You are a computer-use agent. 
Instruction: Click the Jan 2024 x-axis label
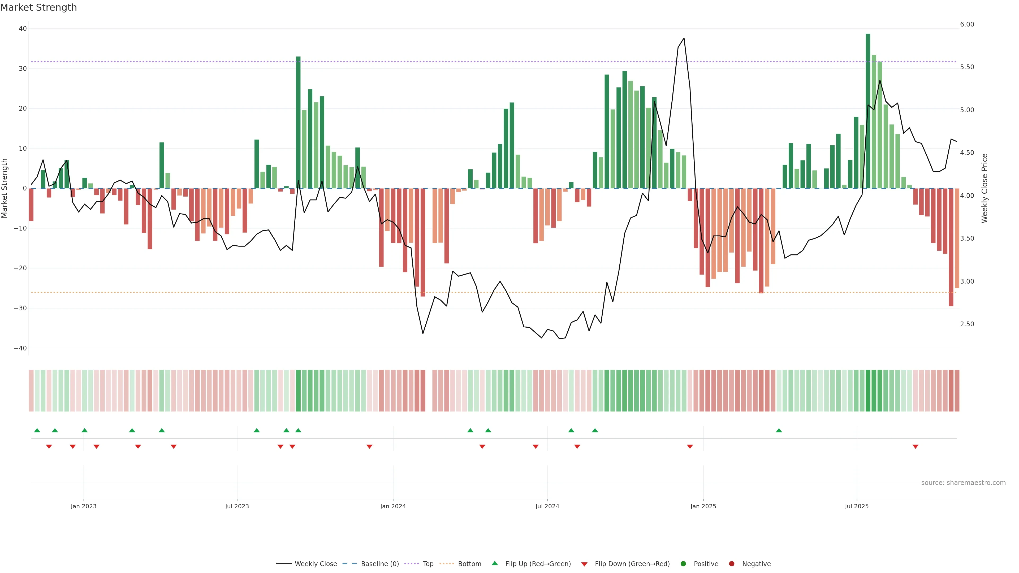[x=393, y=506]
